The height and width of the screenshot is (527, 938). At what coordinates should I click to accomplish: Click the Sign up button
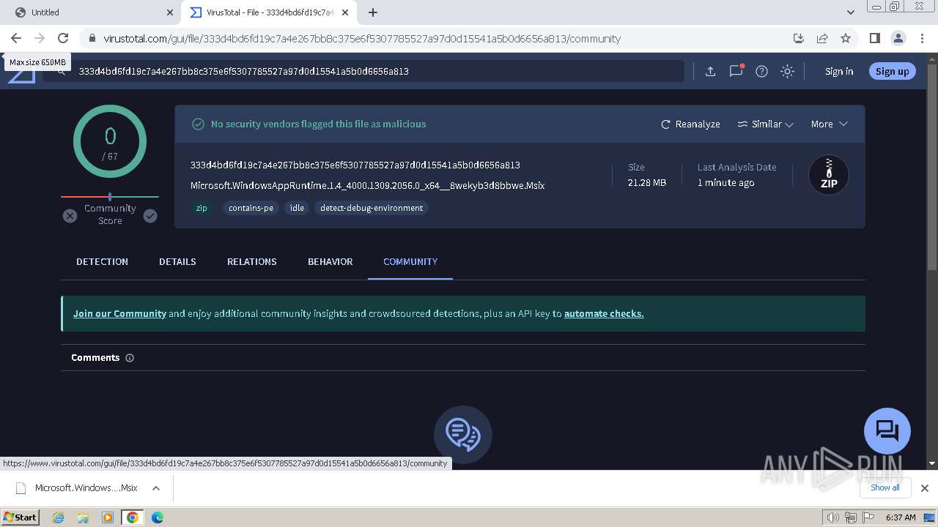[x=892, y=71]
